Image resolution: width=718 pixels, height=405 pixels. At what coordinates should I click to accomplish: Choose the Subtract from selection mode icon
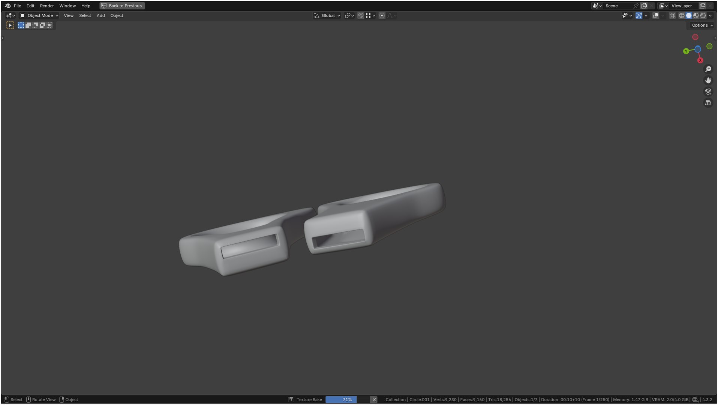[x=35, y=25]
